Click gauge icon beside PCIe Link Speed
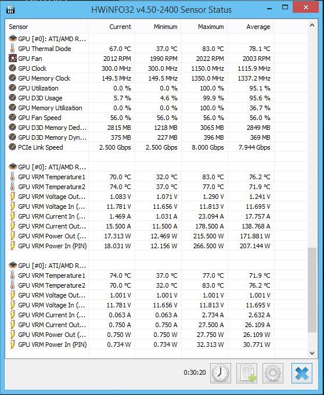The height and width of the screenshot is (395, 324). pyautogui.click(x=12, y=147)
